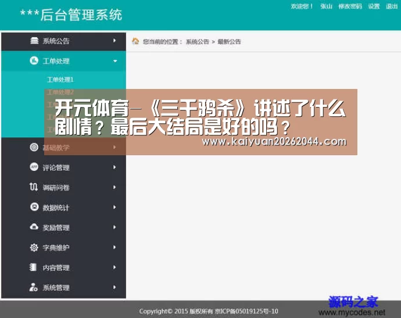Click 最新公告 in the breadcrumb
401x318 pixels.
[229, 41]
